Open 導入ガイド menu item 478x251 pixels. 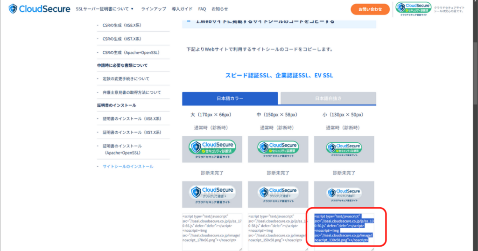click(x=182, y=9)
